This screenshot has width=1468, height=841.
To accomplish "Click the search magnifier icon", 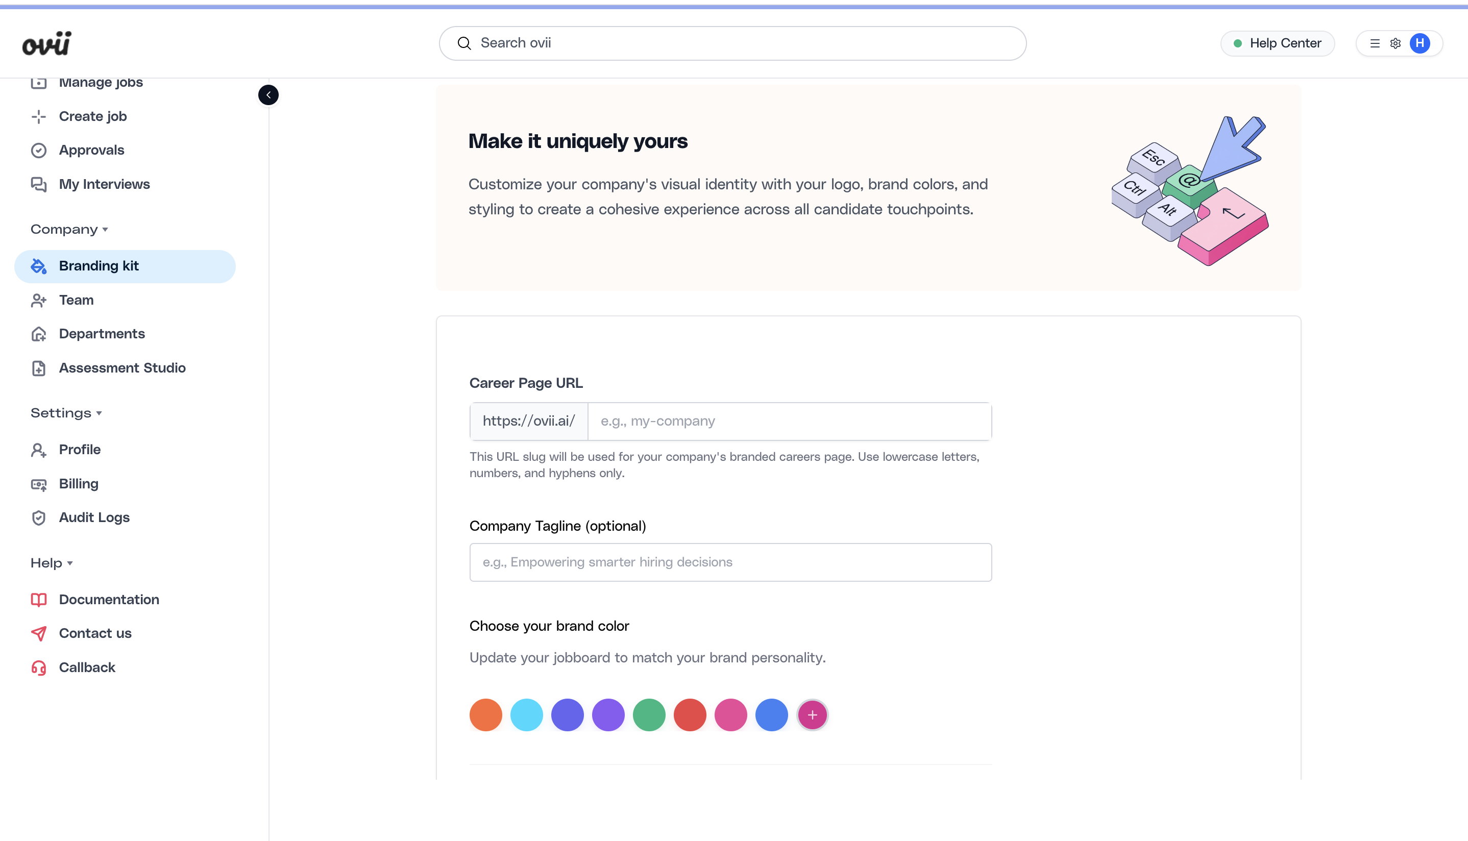I will pos(464,43).
